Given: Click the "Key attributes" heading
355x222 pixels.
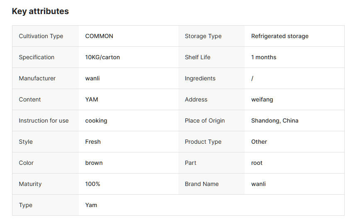Looking at the screenshot, I should pos(40,11).
